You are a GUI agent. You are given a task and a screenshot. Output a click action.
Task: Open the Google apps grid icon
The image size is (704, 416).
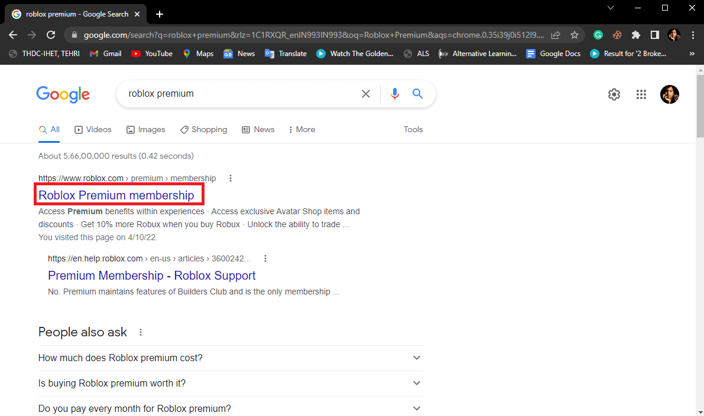[x=641, y=94]
